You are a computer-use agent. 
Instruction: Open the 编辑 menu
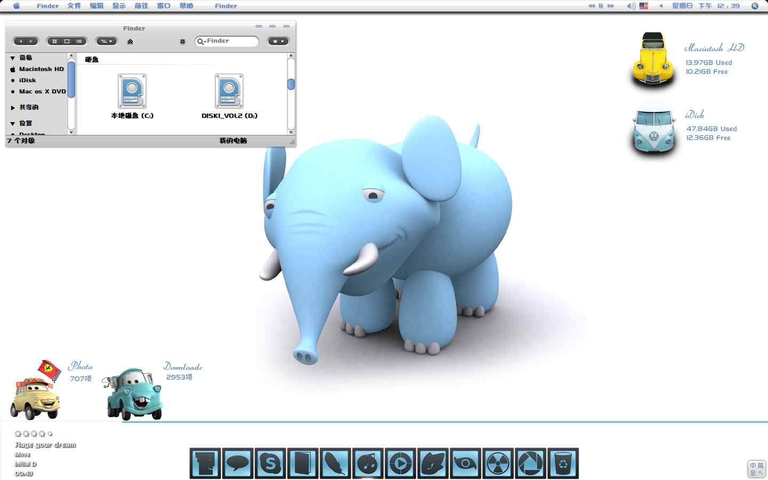pyautogui.click(x=97, y=6)
